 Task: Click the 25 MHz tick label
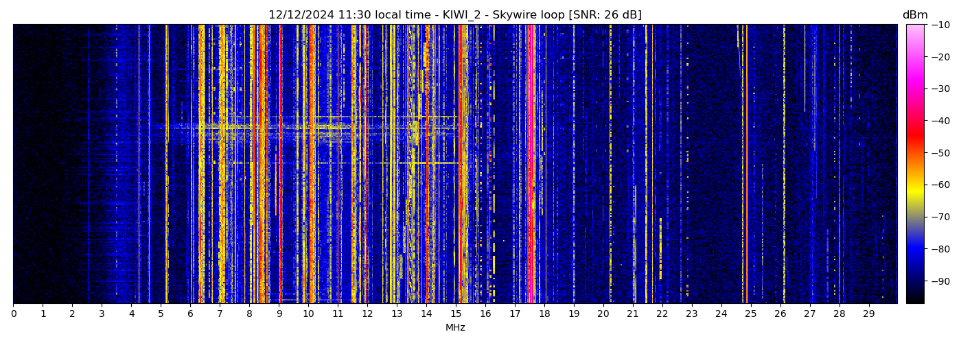750,314
